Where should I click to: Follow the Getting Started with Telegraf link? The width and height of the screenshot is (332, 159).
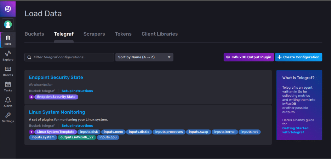tap(296, 130)
